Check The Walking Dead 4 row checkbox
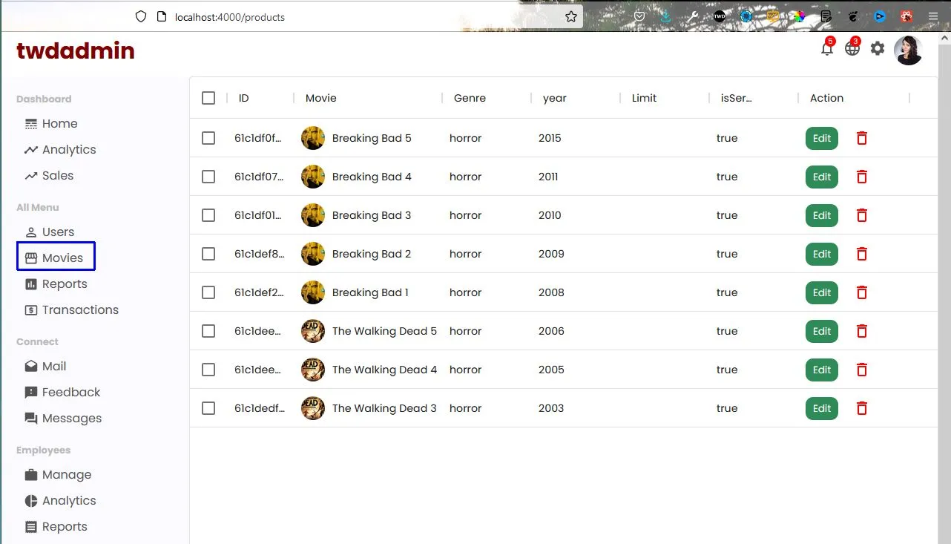Image resolution: width=951 pixels, height=544 pixels. coord(208,370)
